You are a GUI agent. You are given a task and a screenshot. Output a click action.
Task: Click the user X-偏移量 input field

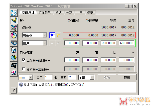72,43
